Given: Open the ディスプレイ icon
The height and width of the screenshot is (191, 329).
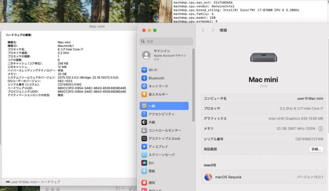Looking at the screenshot, I should [x=144, y=147].
